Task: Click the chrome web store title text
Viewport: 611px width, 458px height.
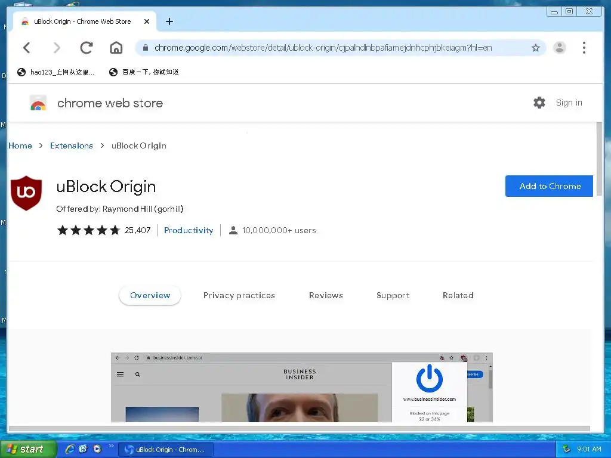Action: [x=110, y=103]
